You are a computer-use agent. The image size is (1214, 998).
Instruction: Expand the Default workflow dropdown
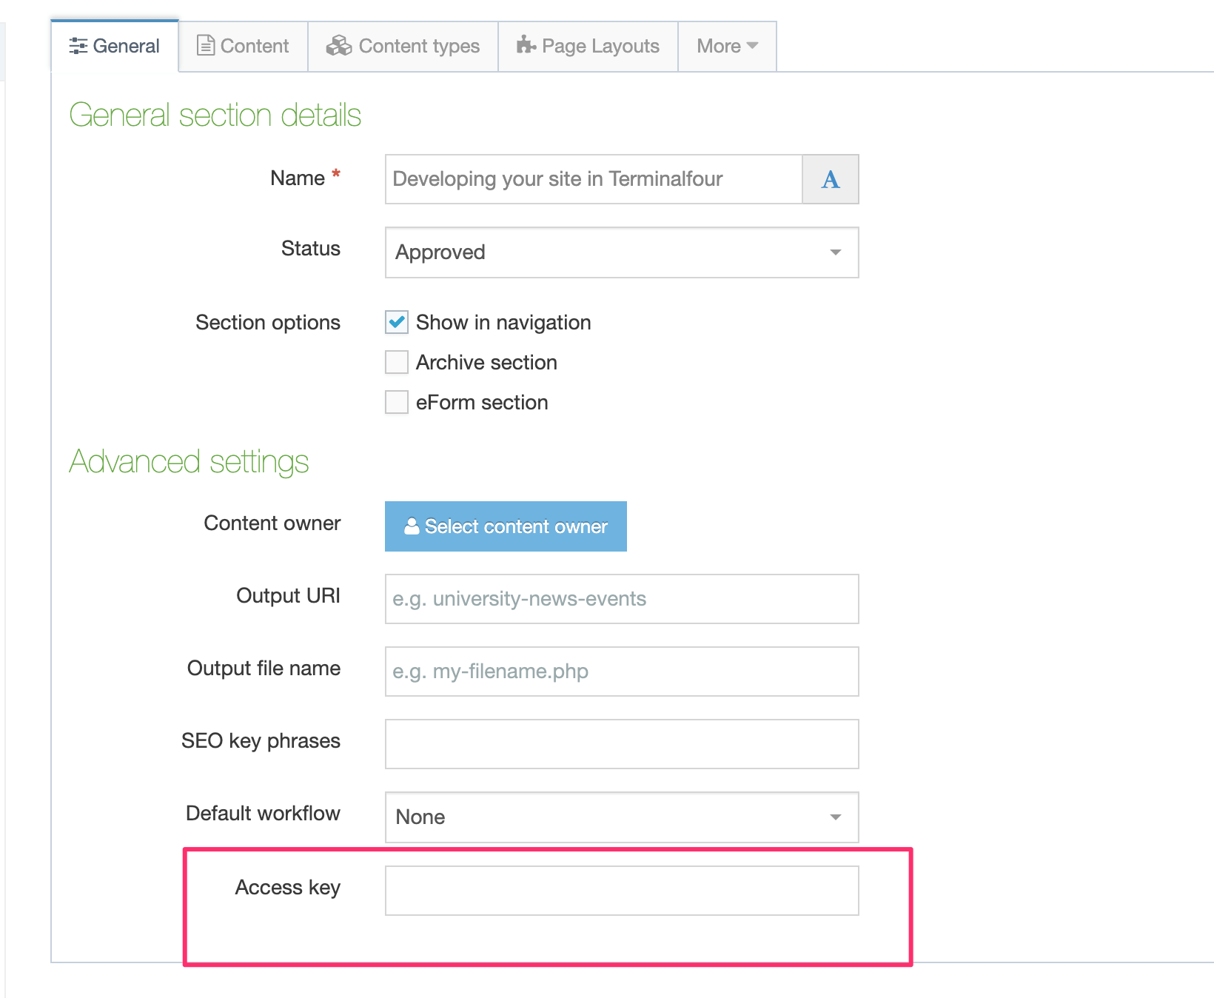(x=621, y=817)
